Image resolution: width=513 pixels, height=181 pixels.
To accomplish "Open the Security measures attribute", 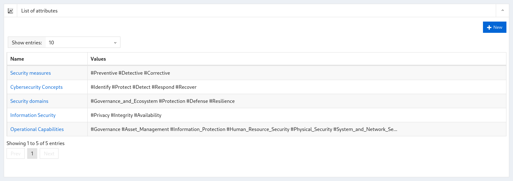I will 31,73.
